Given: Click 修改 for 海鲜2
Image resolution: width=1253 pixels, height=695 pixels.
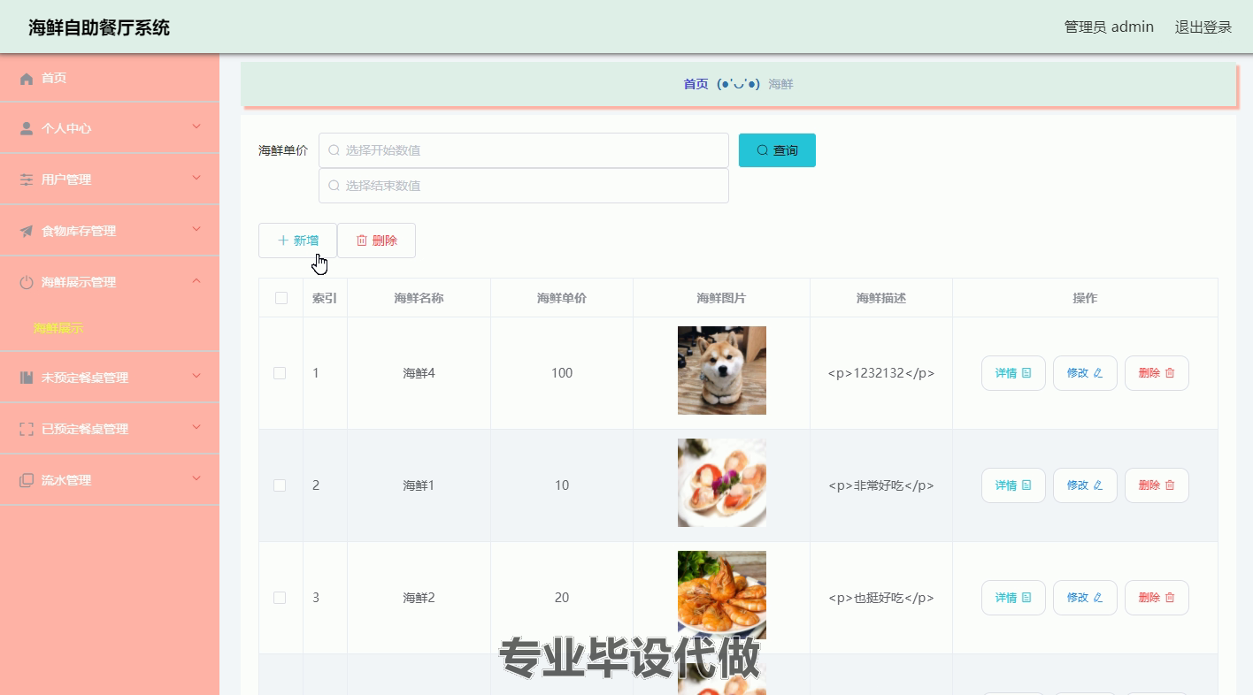Looking at the screenshot, I should tap(1085, 598).
